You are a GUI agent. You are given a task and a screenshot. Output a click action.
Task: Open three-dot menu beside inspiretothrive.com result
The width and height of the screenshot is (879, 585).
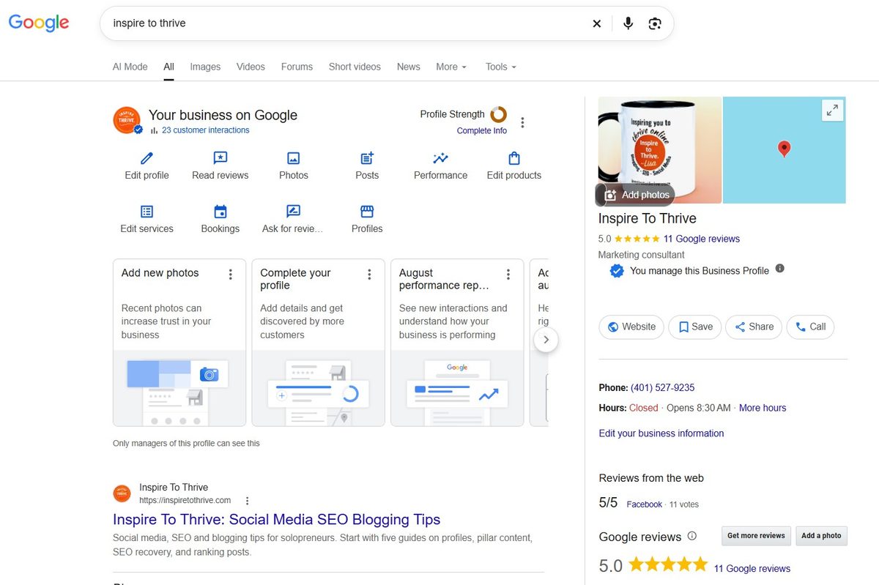pos(248,501)
